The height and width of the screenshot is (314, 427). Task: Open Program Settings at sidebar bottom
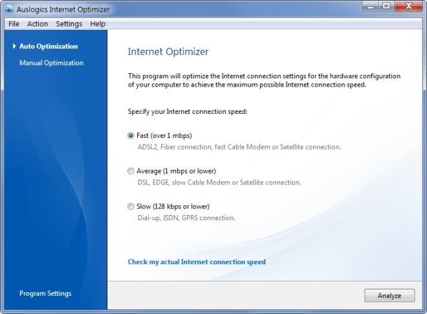coord(45,293)
